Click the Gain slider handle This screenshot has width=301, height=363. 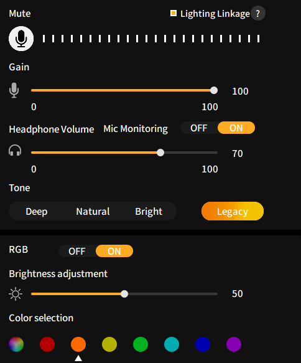click(x=214, y=90)
